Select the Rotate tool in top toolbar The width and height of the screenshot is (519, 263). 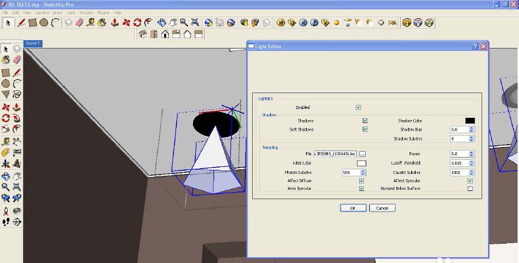tap(137, 23)
